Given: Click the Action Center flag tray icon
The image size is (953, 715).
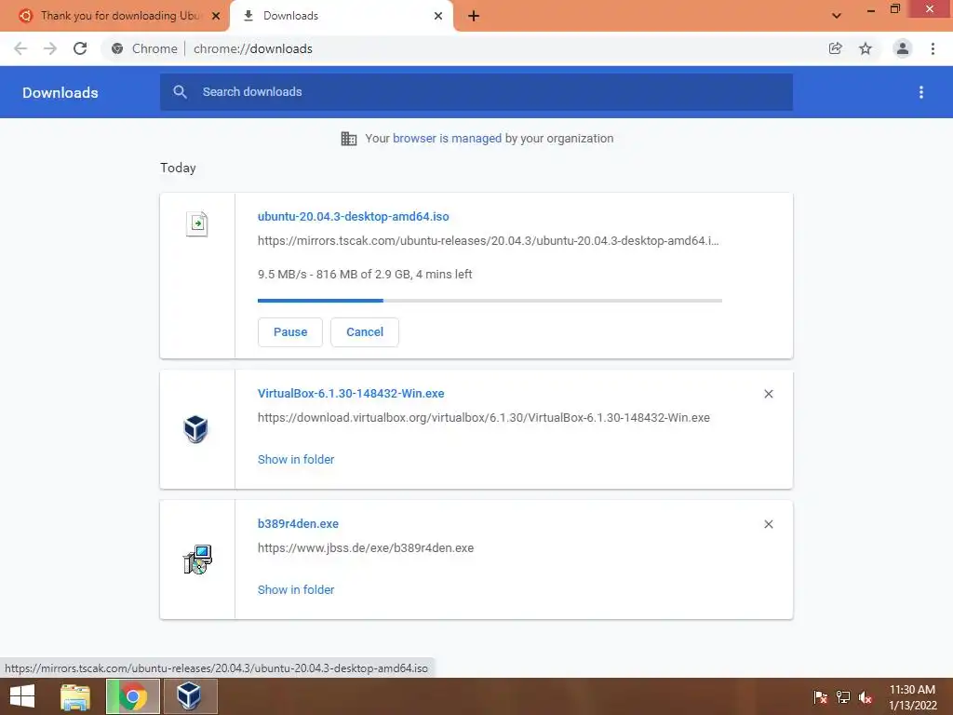Looking at the screenshot, I should point(821,697).
